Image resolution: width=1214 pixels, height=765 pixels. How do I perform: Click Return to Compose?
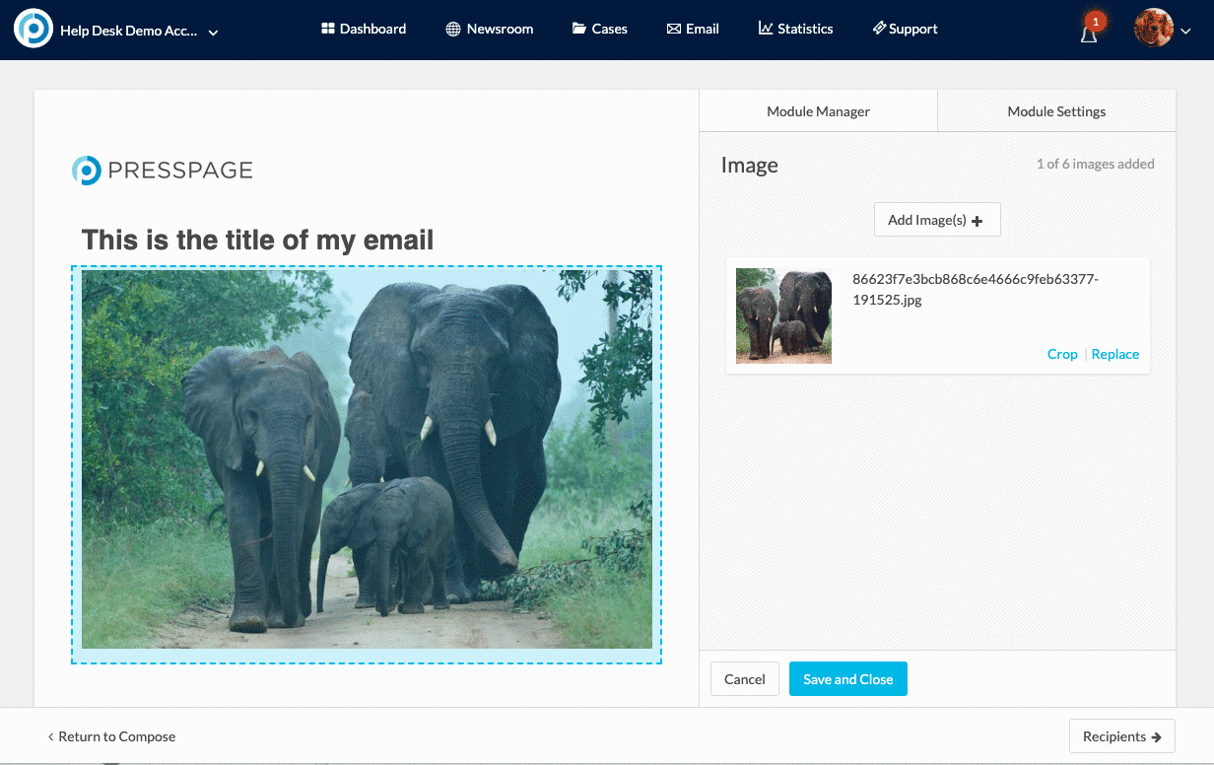coord(111,736)
